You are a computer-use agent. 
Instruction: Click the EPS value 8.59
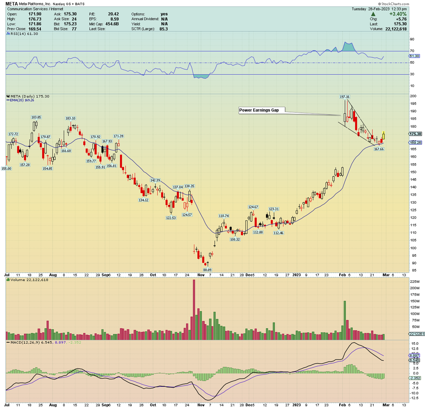114,19
